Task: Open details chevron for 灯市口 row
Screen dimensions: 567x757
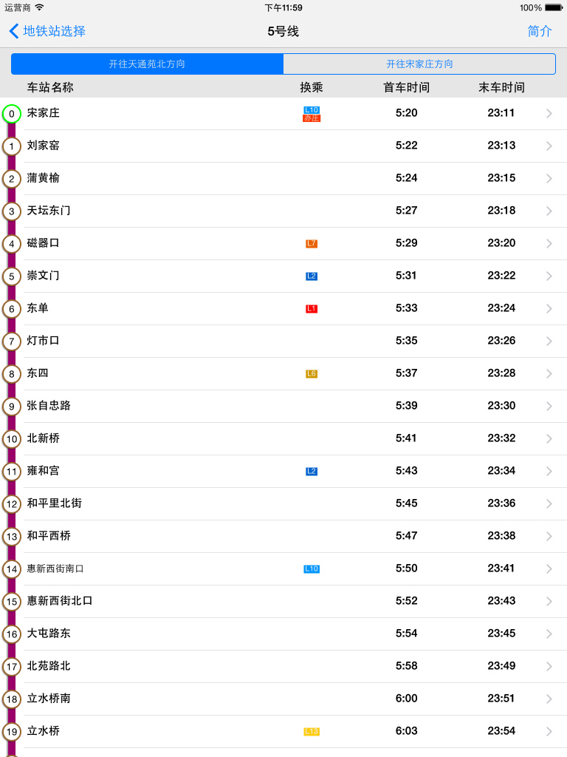Action: (x=549, y=342)
